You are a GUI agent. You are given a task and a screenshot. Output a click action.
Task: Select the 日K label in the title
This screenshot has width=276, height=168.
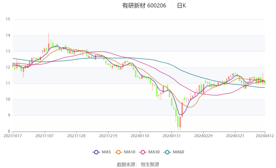click(181, 6)
